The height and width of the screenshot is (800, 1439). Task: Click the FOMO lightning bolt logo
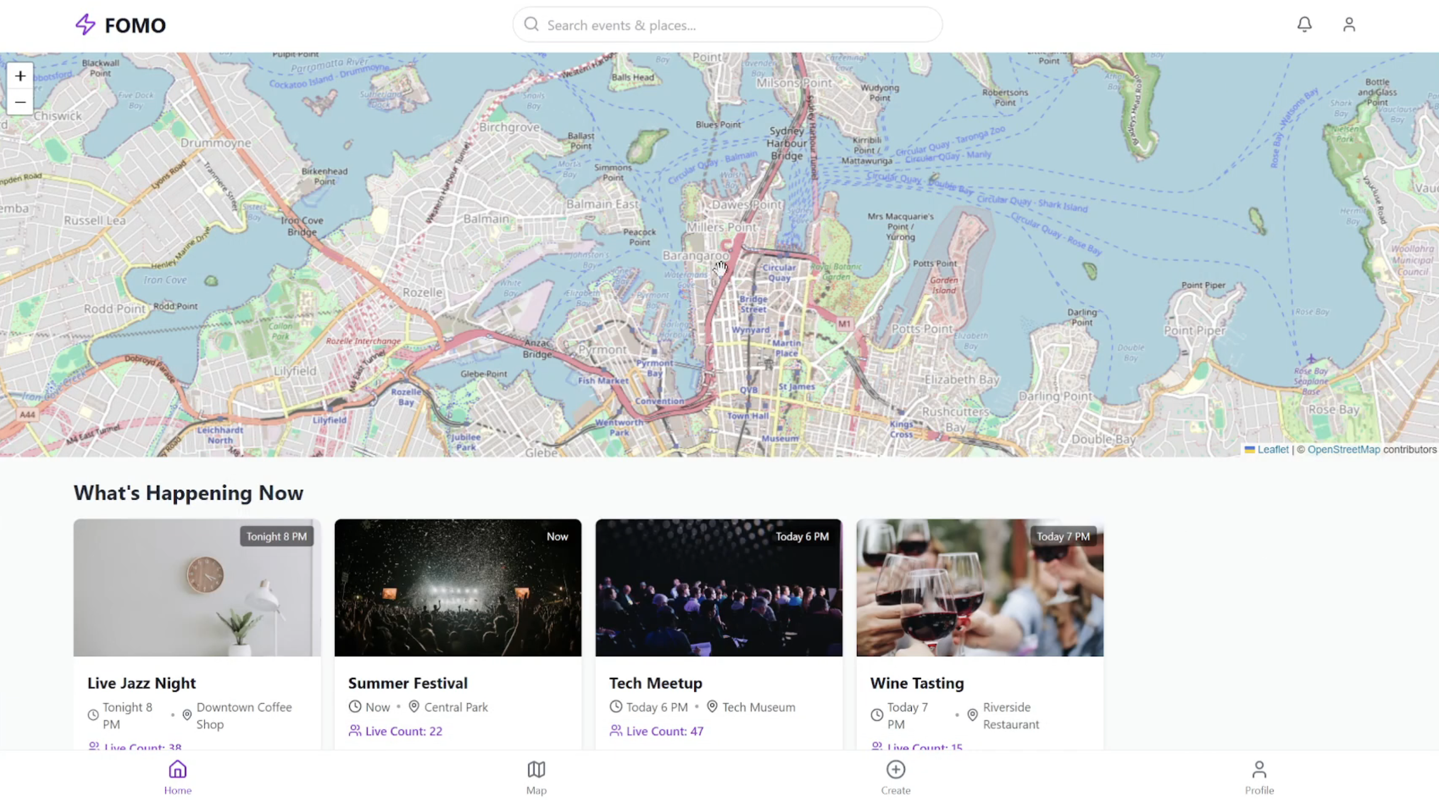click(86, 25)
